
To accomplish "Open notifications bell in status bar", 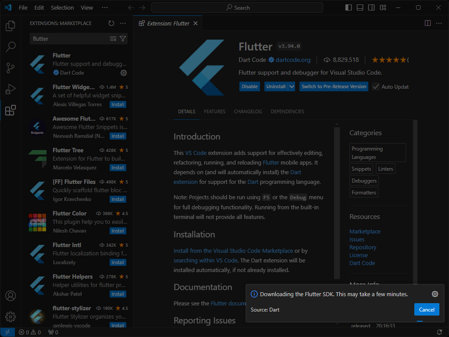I will tap(439, 333).
